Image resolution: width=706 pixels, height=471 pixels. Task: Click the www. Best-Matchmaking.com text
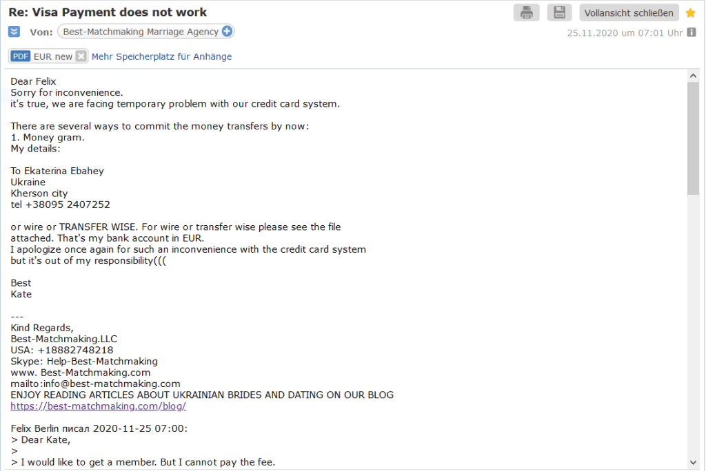point(81,373)
